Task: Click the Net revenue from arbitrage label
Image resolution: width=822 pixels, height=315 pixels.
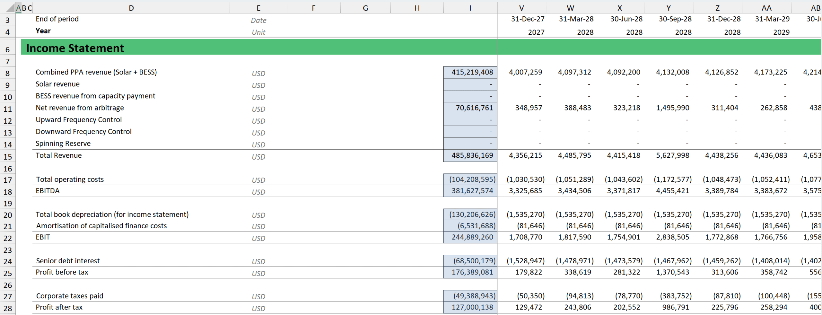Action: point(80,108)
